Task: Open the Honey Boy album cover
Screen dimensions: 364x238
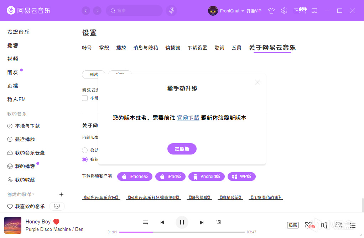Action: pos(13,225)
